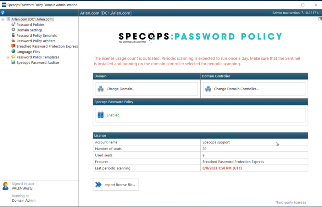This screenshot has width=322, height=207.
Task: Click the Features label cell
Action: point(147,162)
